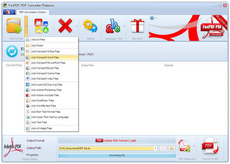This screenshot has width=230, height=164.
Task: Click the Language / Skin abc icon
Action: pyautogui.click(x=113, y=26)
